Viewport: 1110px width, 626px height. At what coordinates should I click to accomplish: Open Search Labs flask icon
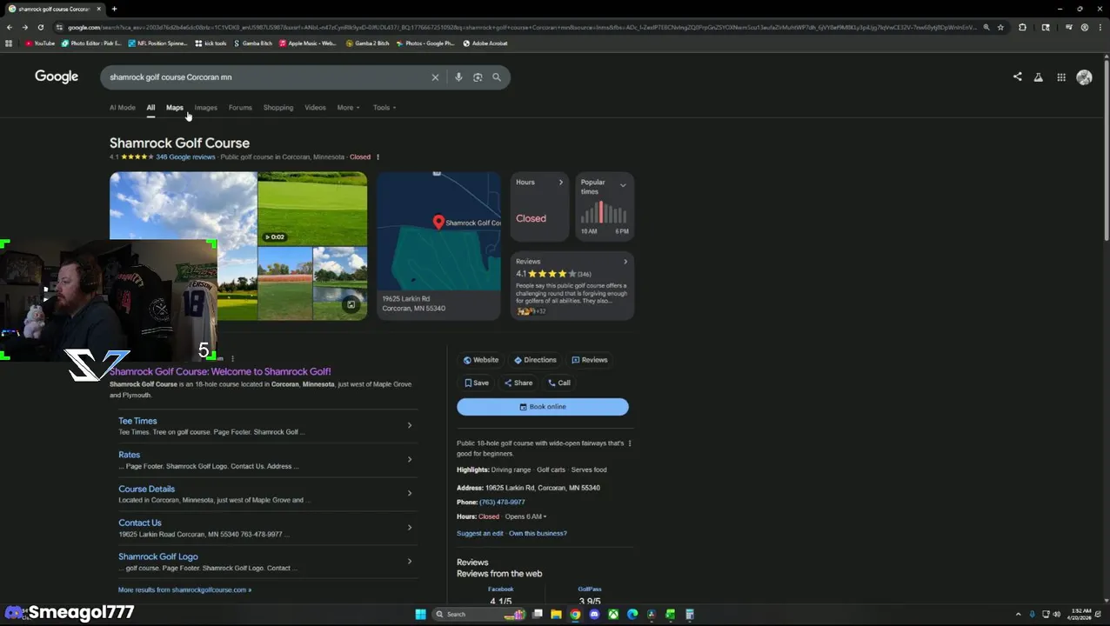pyautogui.click(x=1038, y=77)
